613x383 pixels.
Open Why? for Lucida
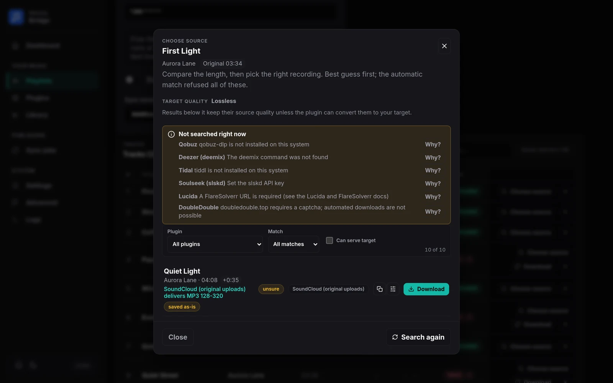(x=433, y=196)
